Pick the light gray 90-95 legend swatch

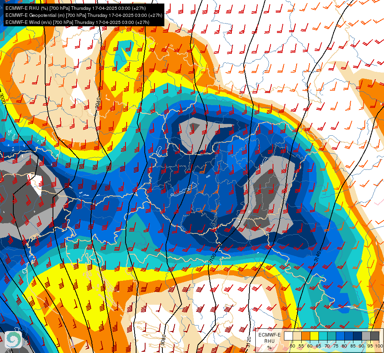point(366,336)
